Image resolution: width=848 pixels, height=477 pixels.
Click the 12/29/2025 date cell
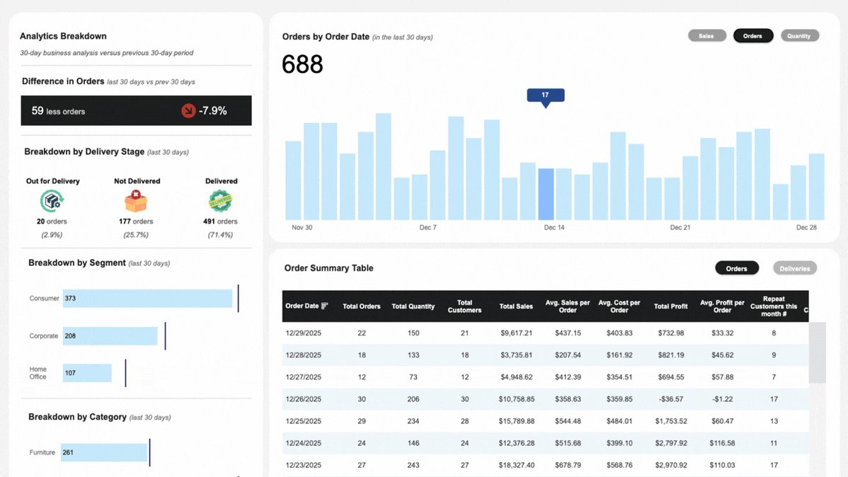coord(304,333)
